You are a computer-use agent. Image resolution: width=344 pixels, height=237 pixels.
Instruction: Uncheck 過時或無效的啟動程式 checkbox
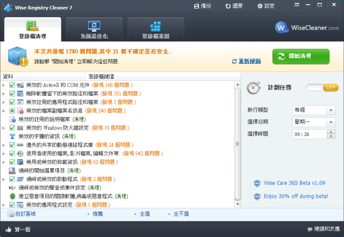click(x=12, y=179)
